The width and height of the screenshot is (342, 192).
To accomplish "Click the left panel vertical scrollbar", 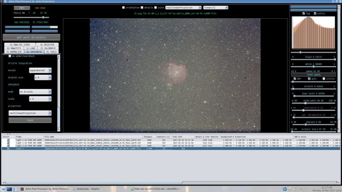I will [x=58, y=93].
